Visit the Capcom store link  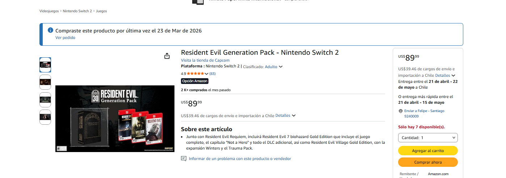click(205, 60)
